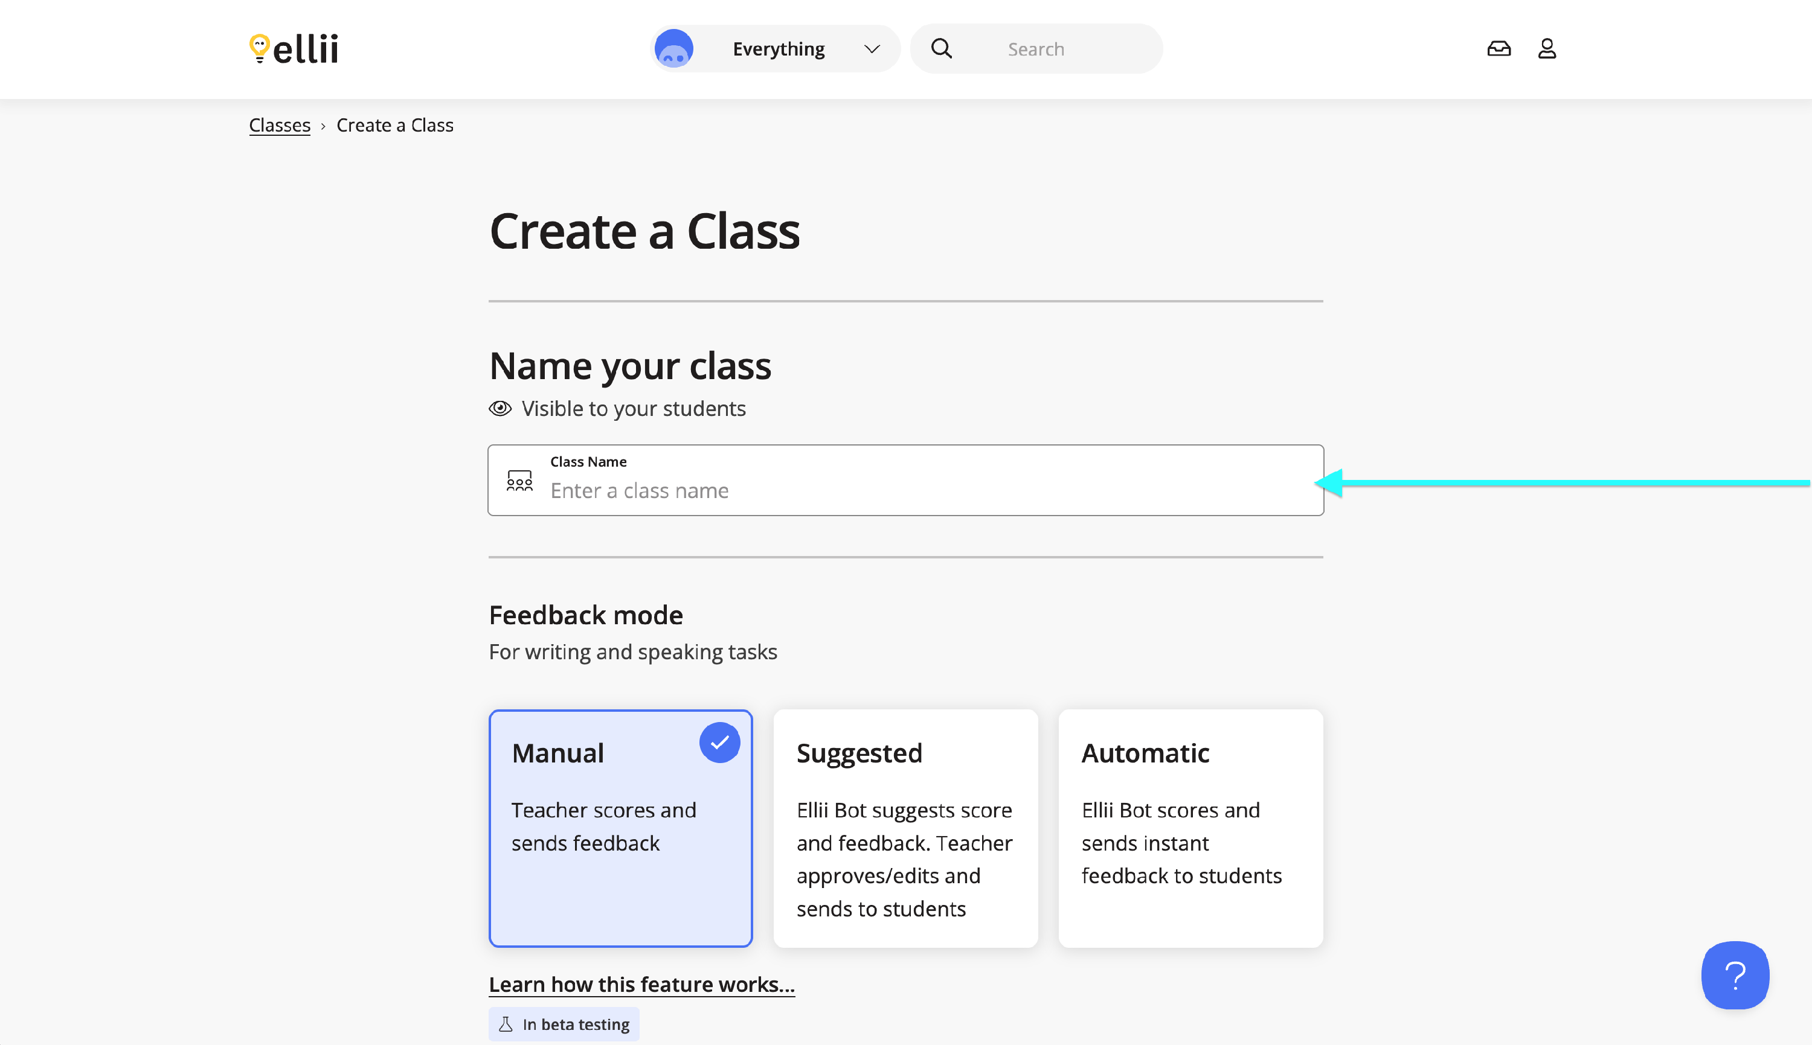Open the user profile icon
The image size is (1812, 1045).
(x=1546, y=49)
